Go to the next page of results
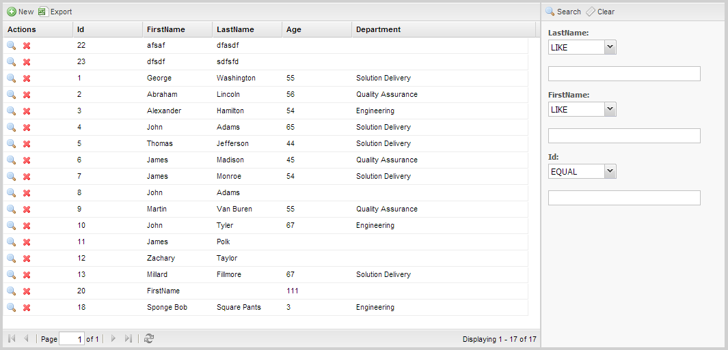 (113, 339)
